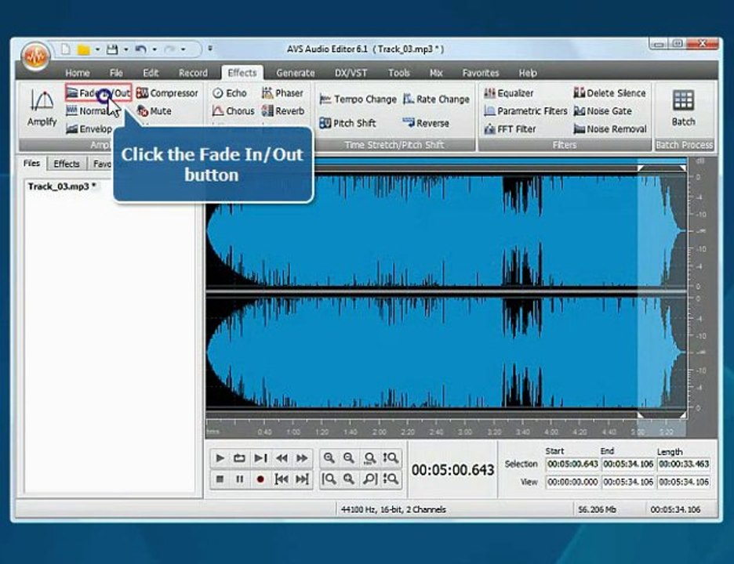Open the File ribbon tab
This screenshot has height=564, width=734.
point(116,73)
